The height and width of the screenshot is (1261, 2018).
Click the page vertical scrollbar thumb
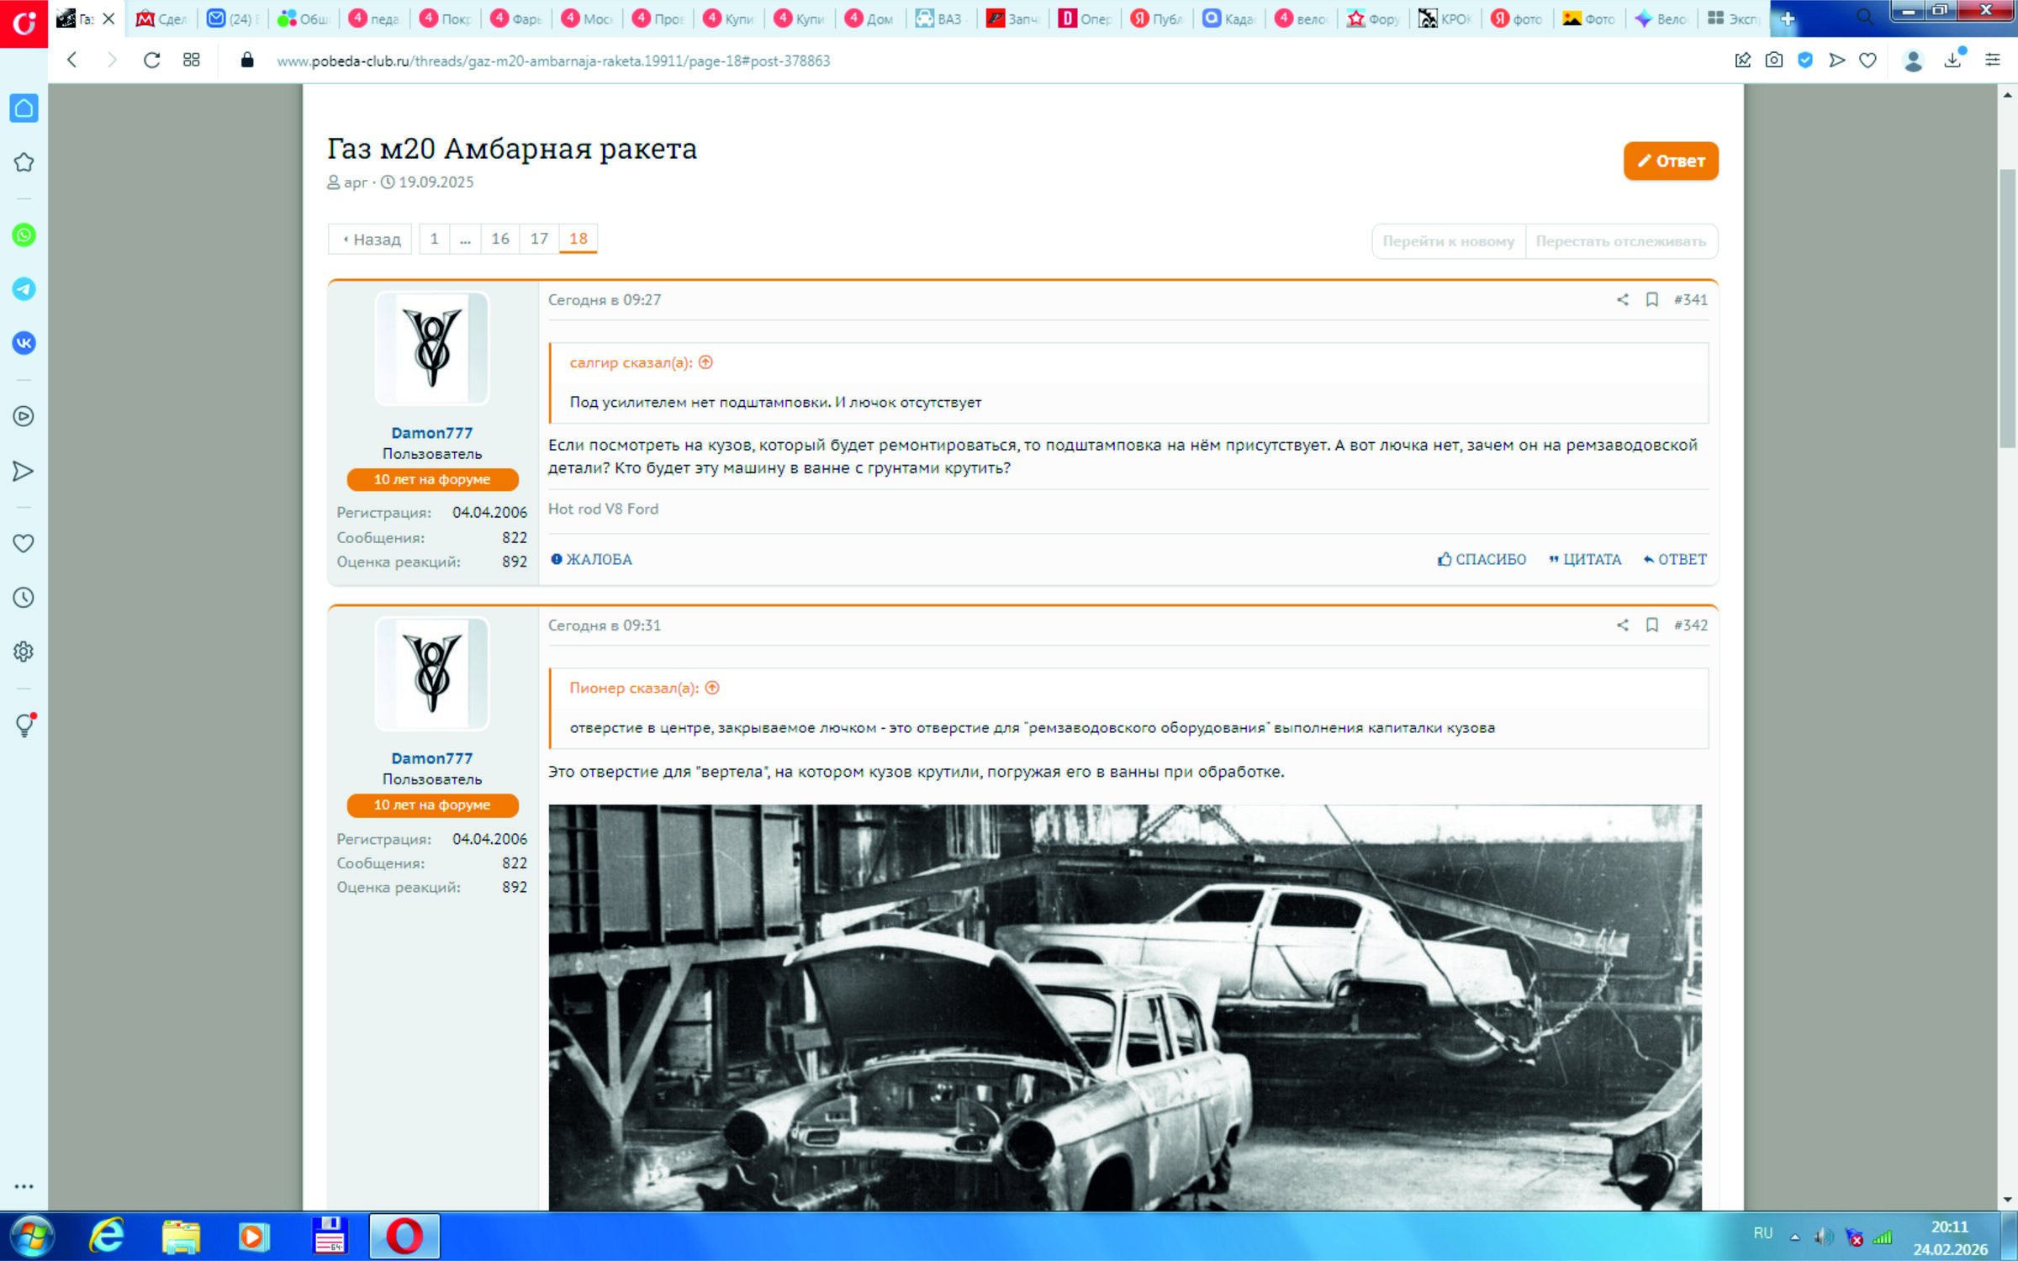[2008, 307]
